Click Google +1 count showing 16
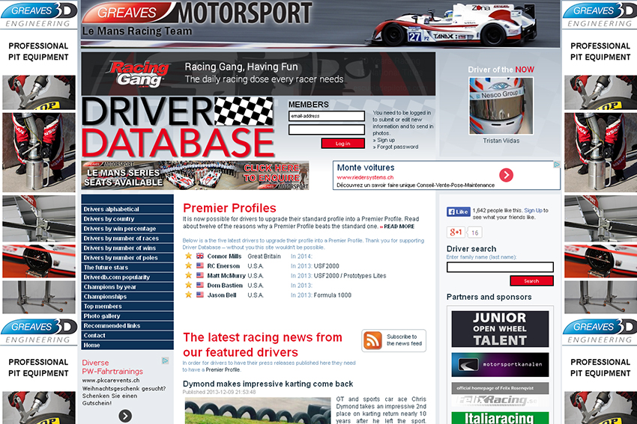Image resolution: width=637 pixels, height=424 pixels. click(475, 233)
